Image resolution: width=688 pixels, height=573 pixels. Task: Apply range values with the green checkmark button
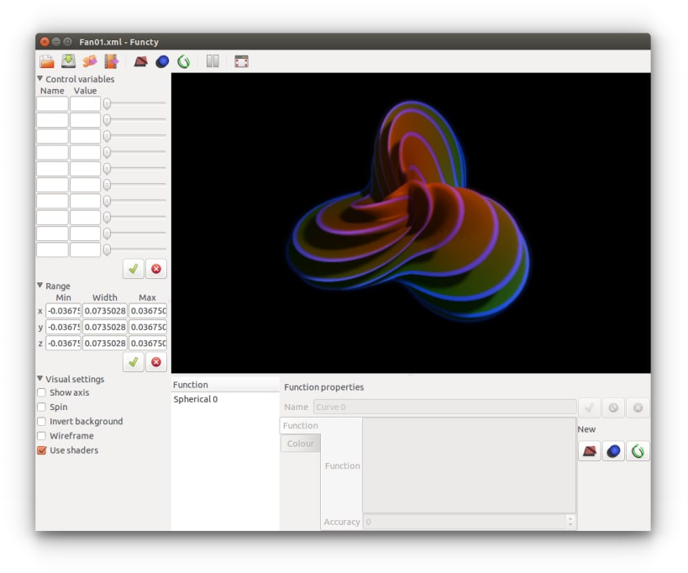[134, 362]
